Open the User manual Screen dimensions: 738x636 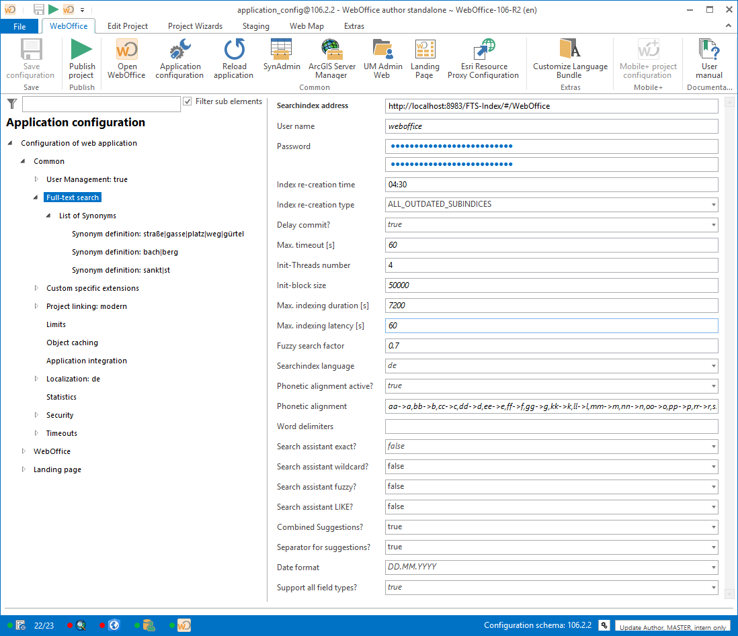pyautogui.click(x=709, y=58)
